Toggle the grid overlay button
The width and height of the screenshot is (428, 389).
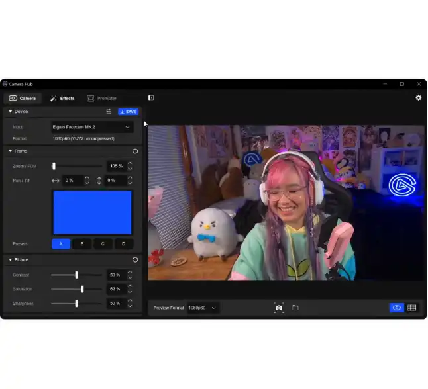[411, 308]
